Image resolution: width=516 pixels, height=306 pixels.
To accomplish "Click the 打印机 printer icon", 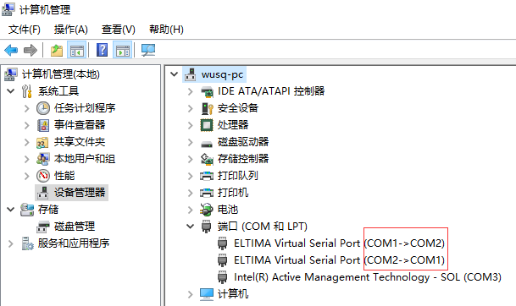I will [207, 193].
